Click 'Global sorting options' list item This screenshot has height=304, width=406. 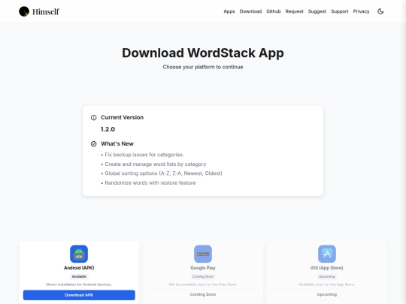[163, 173]
